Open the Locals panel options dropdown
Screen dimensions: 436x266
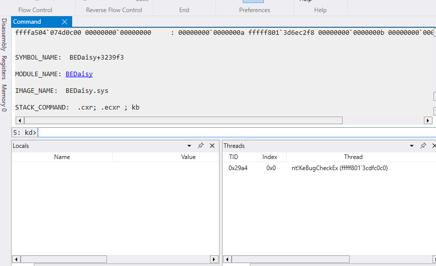coord(189,146)
